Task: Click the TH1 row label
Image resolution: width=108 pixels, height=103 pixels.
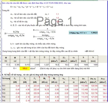Action: coord(6,86)
